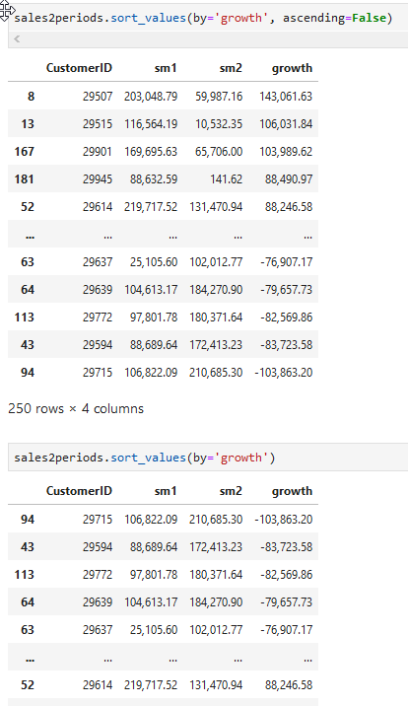
Task: Click the growth column header in second table
Action: click(x=292, y=491)
